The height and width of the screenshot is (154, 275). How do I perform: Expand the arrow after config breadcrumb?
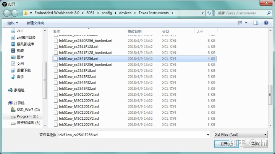coord(116,13)
